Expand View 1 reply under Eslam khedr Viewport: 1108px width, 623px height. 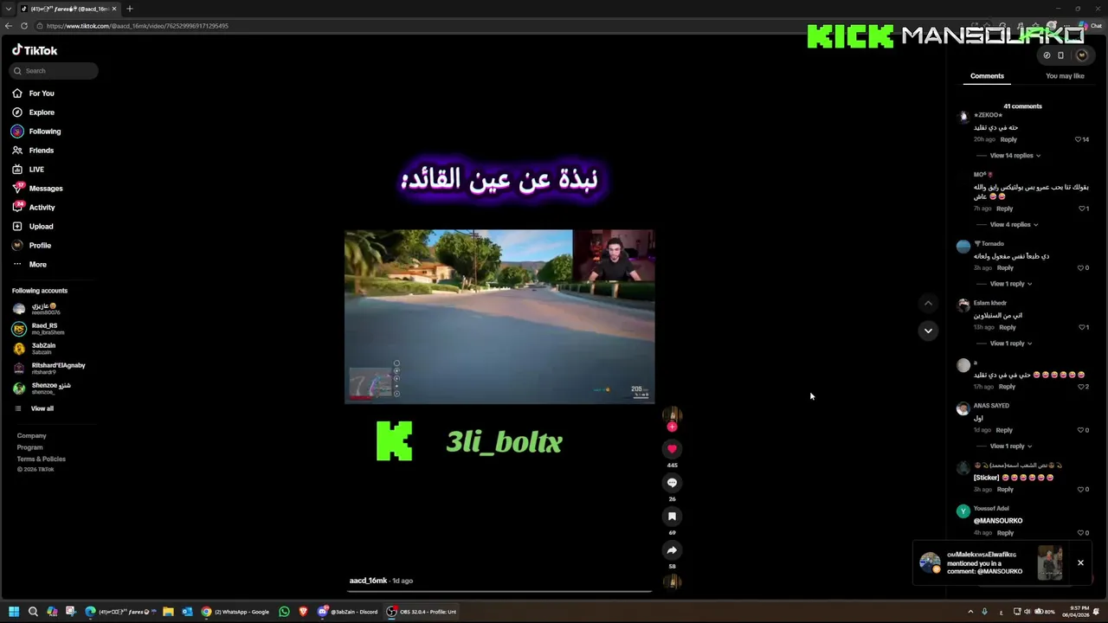pyautogui.click(x=1010, y=344)
